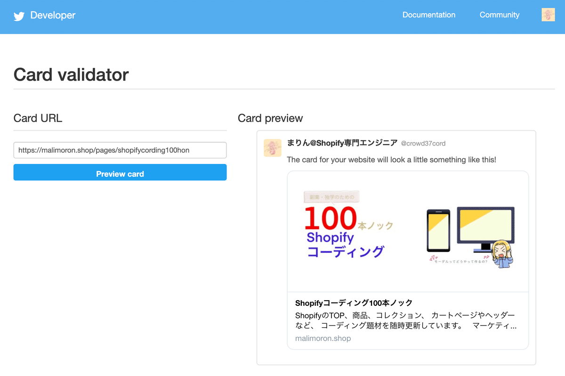Focus the Card URL input field
Image resolution: width=565 pixels, height=376 pixels.
pos(120,150)
